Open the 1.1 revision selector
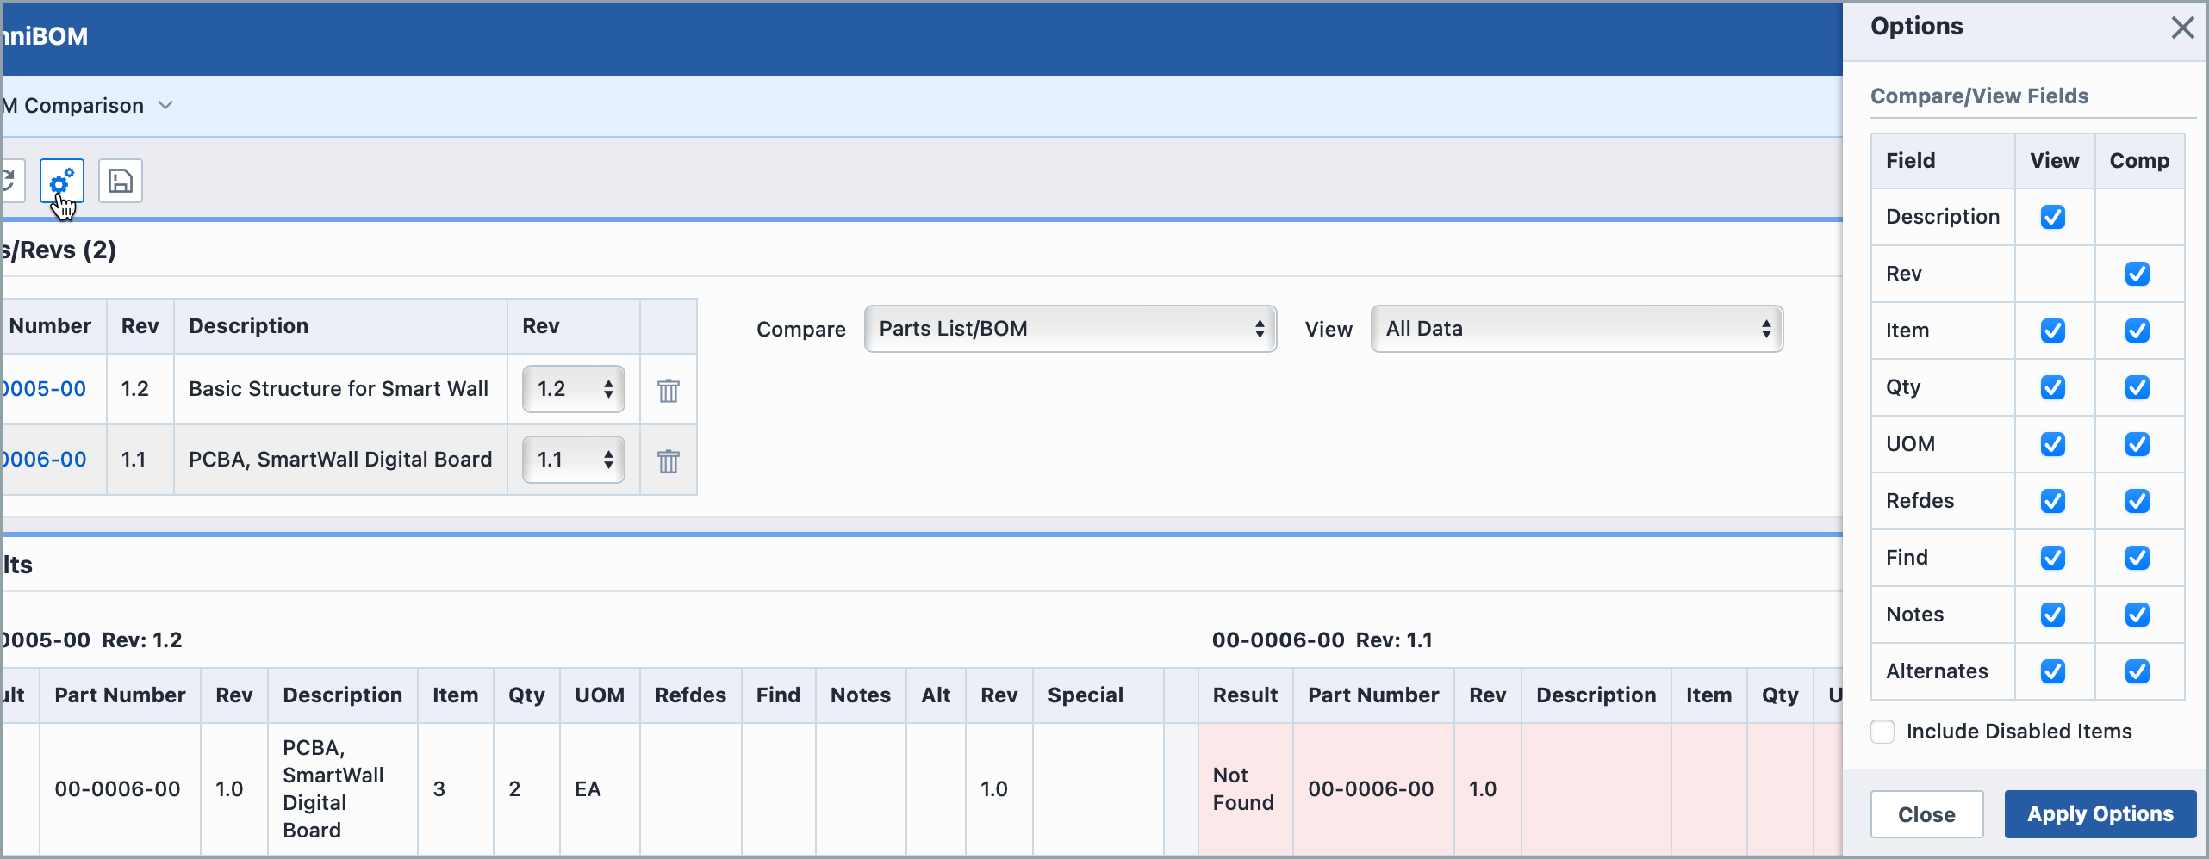Image resolution: width=2209 pixels, height=859 pixels. [x=573, y=460]
